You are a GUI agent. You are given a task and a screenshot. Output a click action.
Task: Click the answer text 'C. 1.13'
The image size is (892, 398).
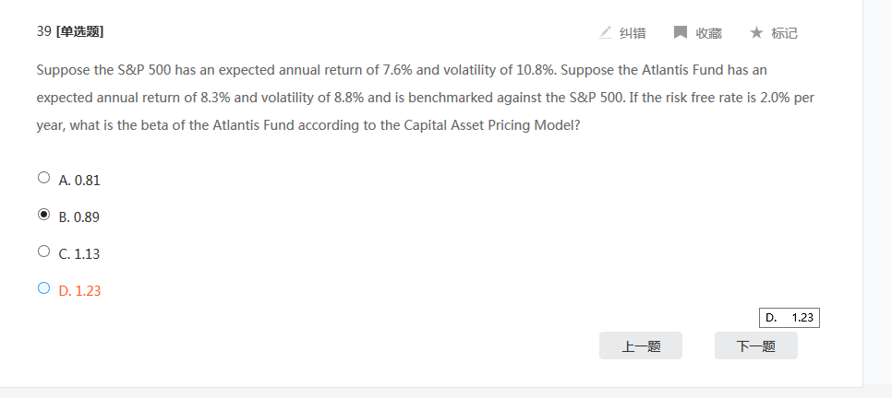coord(79,254)
